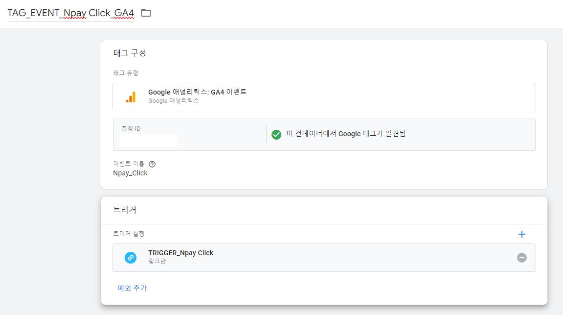Add another trigger using the blue plus icon

[521, 234]
